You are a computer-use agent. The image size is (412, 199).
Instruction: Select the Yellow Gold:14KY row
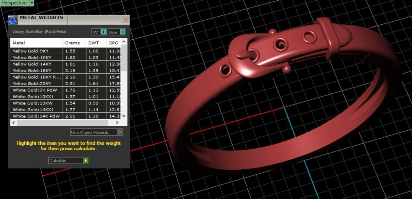(66, 64)
